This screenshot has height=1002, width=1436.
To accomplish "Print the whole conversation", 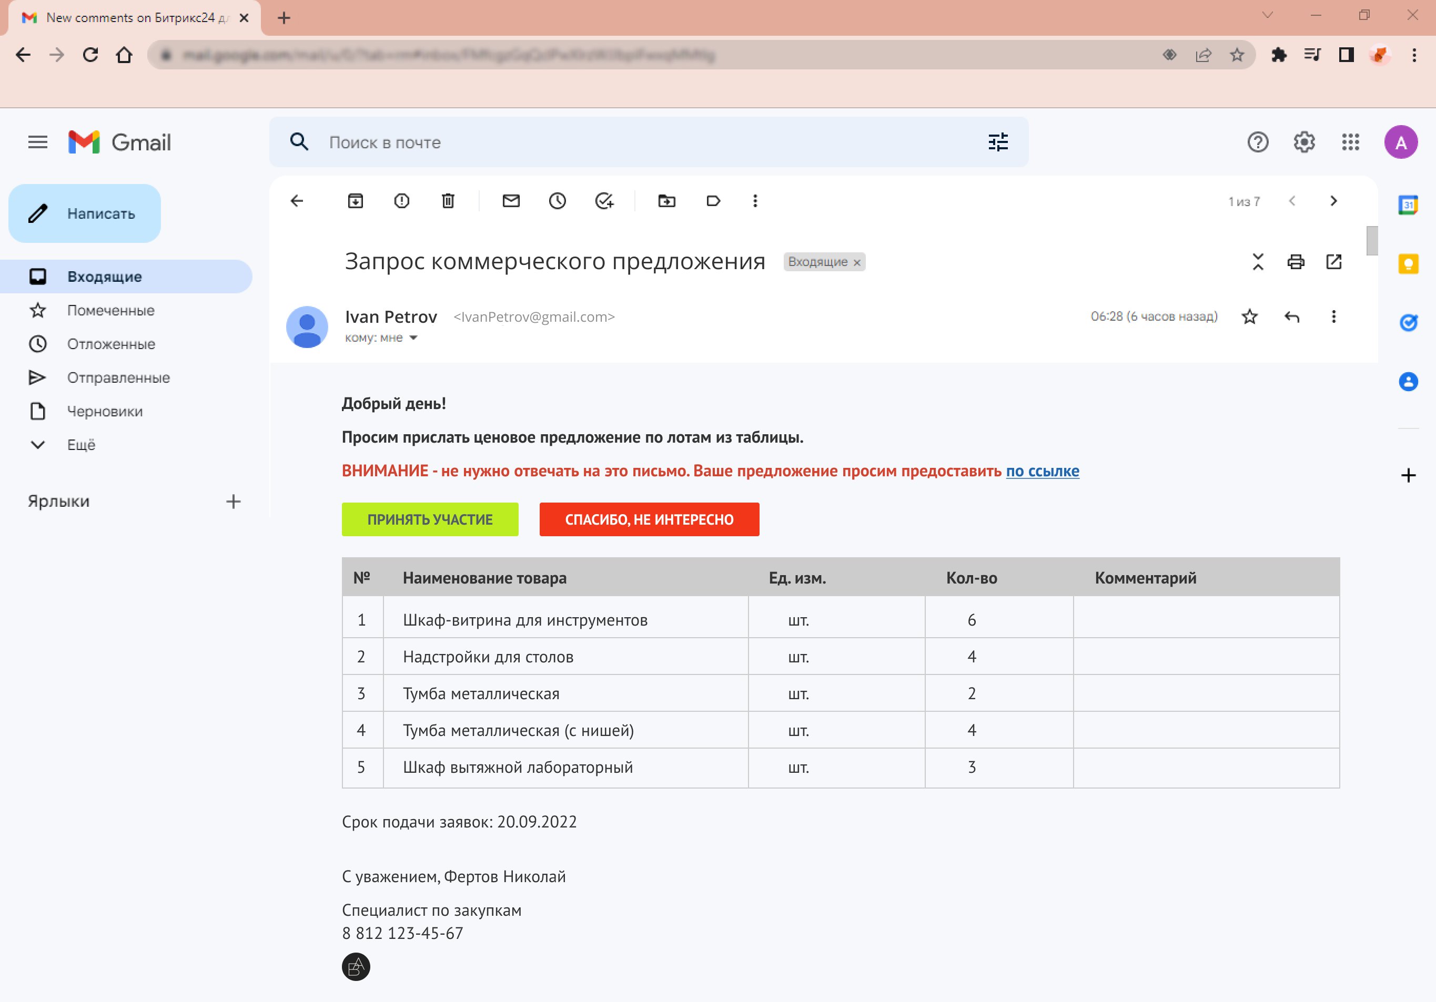I will [x=1296, y=261].
